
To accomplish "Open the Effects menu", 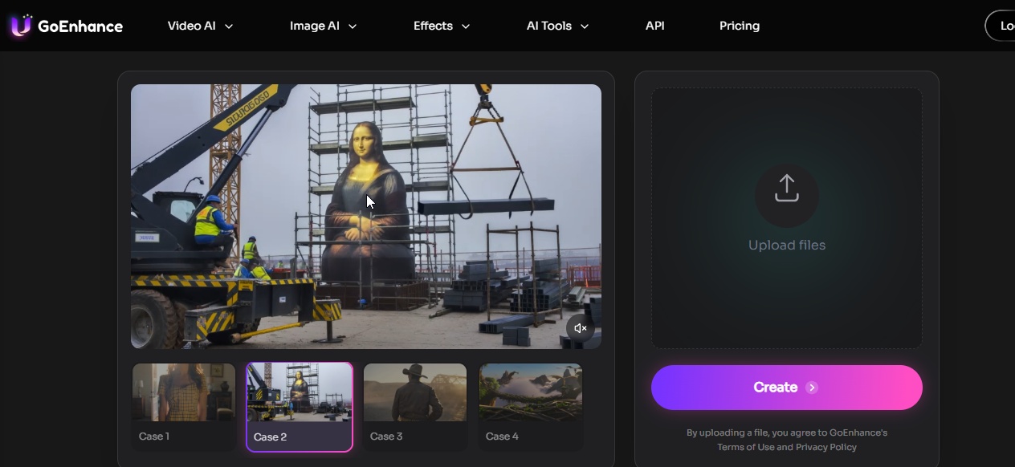I will coord(442,26).
